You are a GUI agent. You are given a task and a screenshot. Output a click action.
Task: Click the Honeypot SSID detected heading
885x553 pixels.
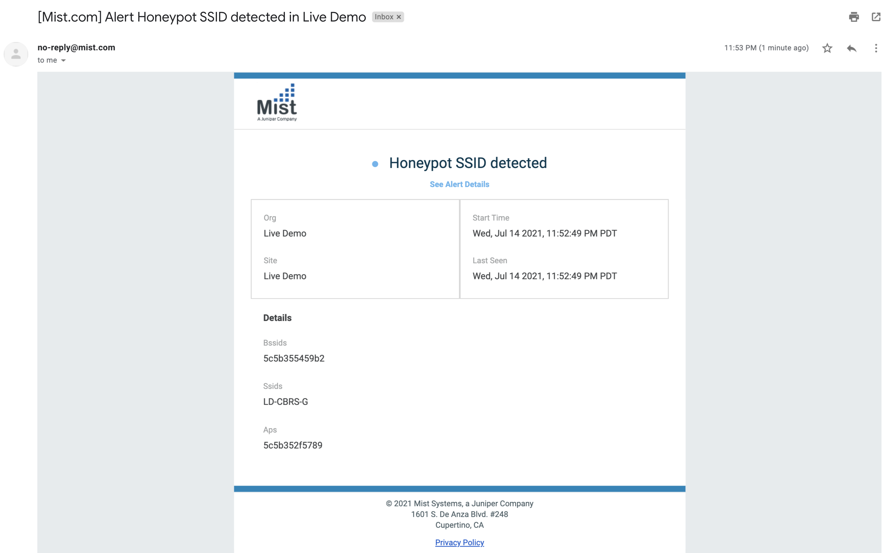tap(468, 163)
